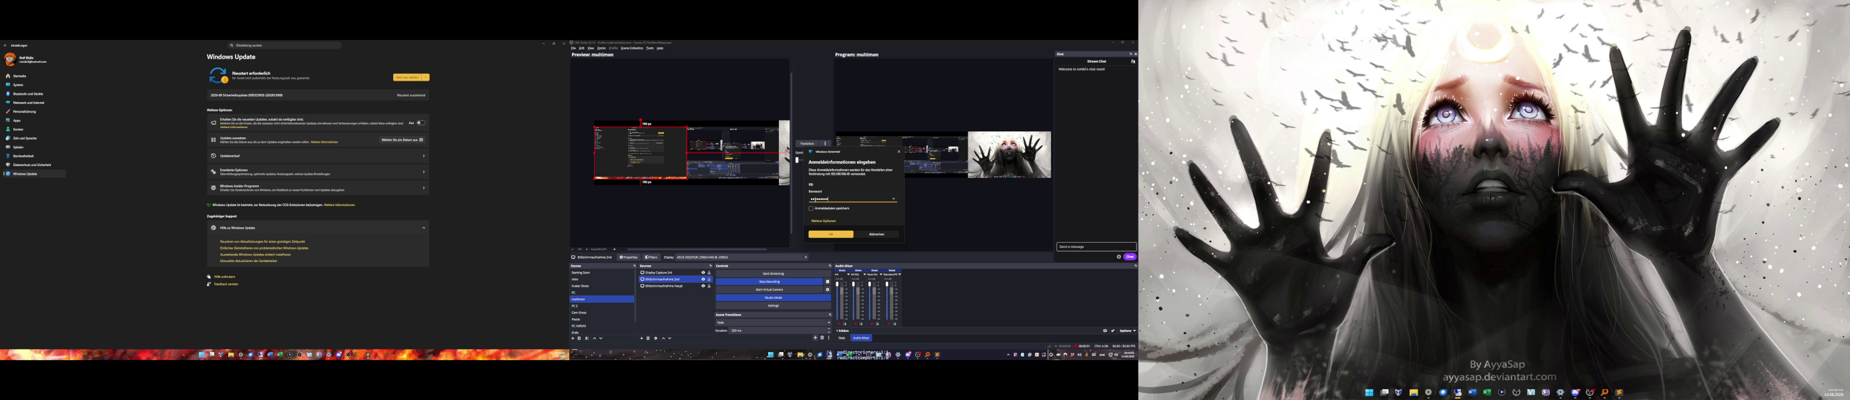Add a new scene with the plus icon
This screenshot has width=1850, height=400.
pos(573,339)
